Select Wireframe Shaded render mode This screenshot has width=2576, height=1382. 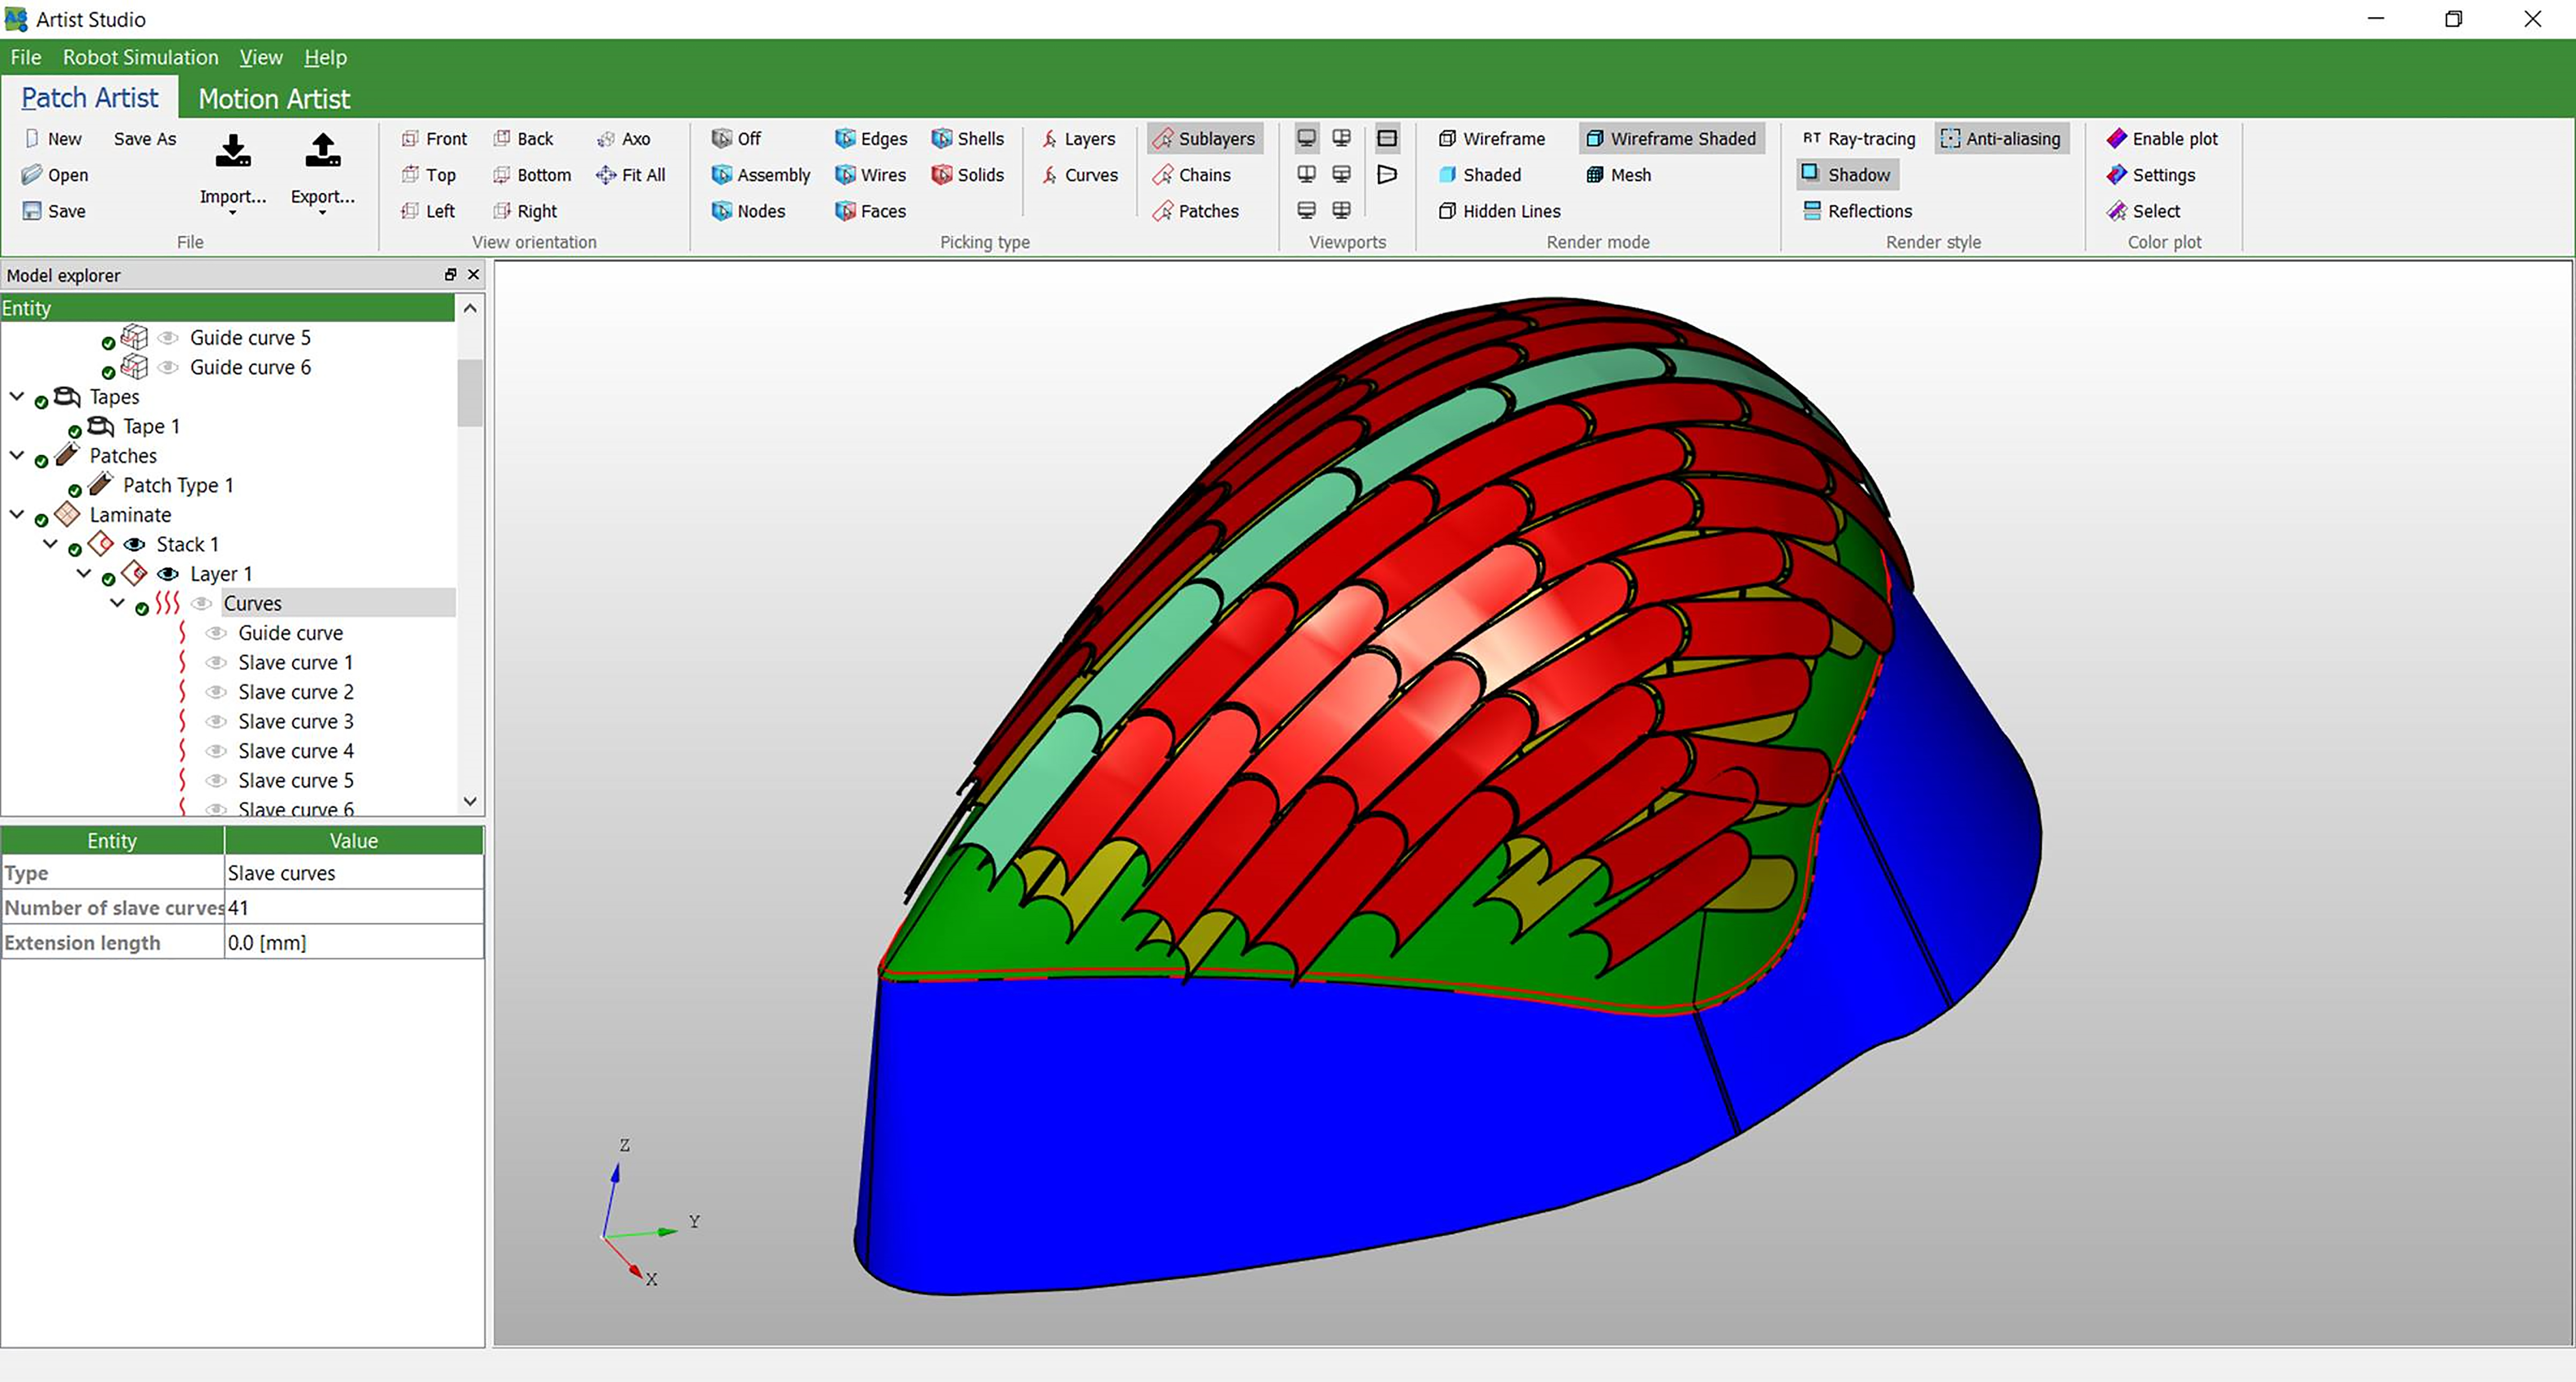(x=1671, y=139)
